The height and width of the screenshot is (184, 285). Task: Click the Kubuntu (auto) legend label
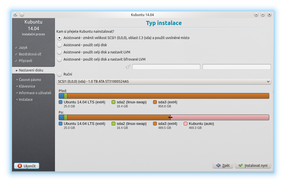click(201, 124)
